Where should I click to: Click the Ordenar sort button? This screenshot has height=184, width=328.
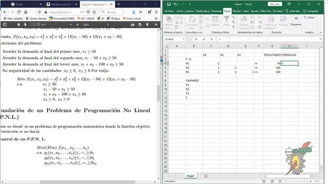(215, 21)
